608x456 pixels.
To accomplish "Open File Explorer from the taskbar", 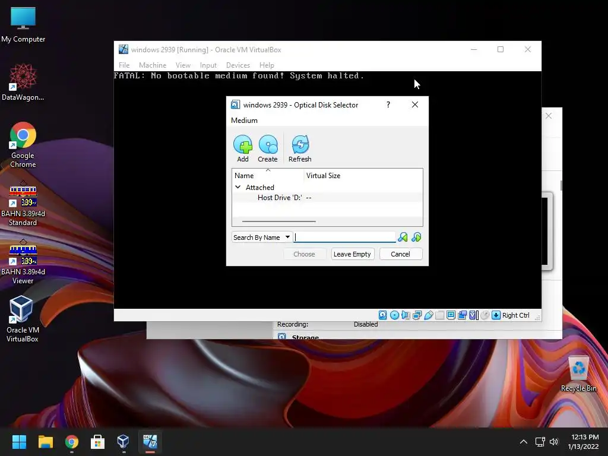I will click(x=45, y=442).
